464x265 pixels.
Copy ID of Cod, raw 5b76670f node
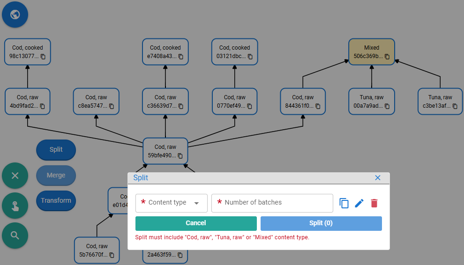point(112,255)
